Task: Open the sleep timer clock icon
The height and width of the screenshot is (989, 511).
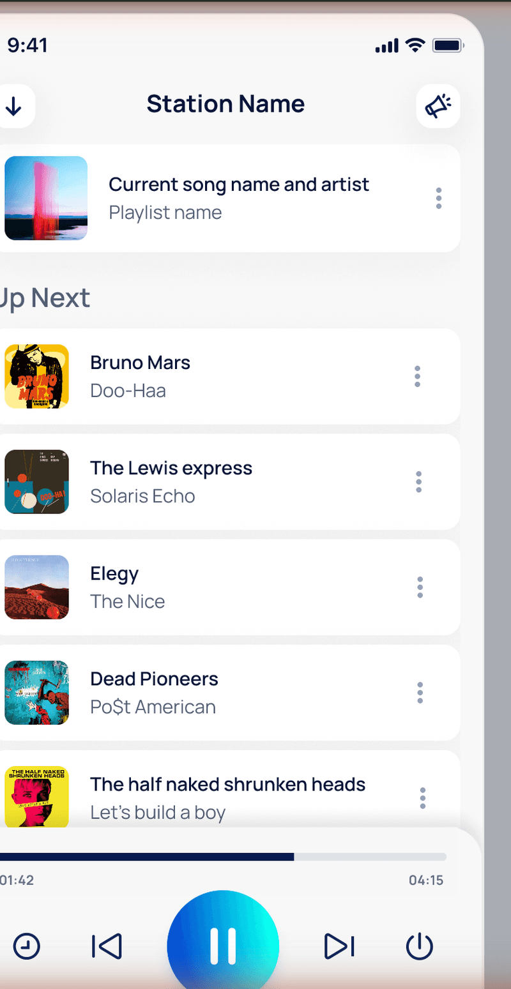Action: click(x=26, y=946)
